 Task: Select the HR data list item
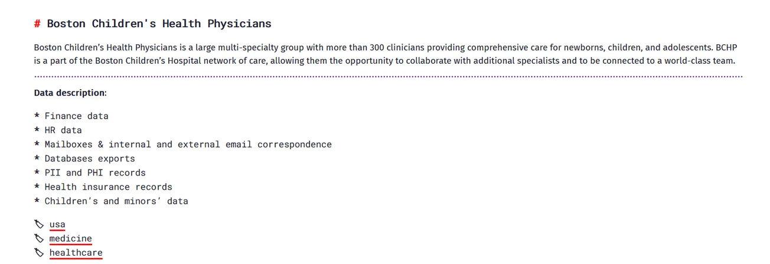(63, 131)
